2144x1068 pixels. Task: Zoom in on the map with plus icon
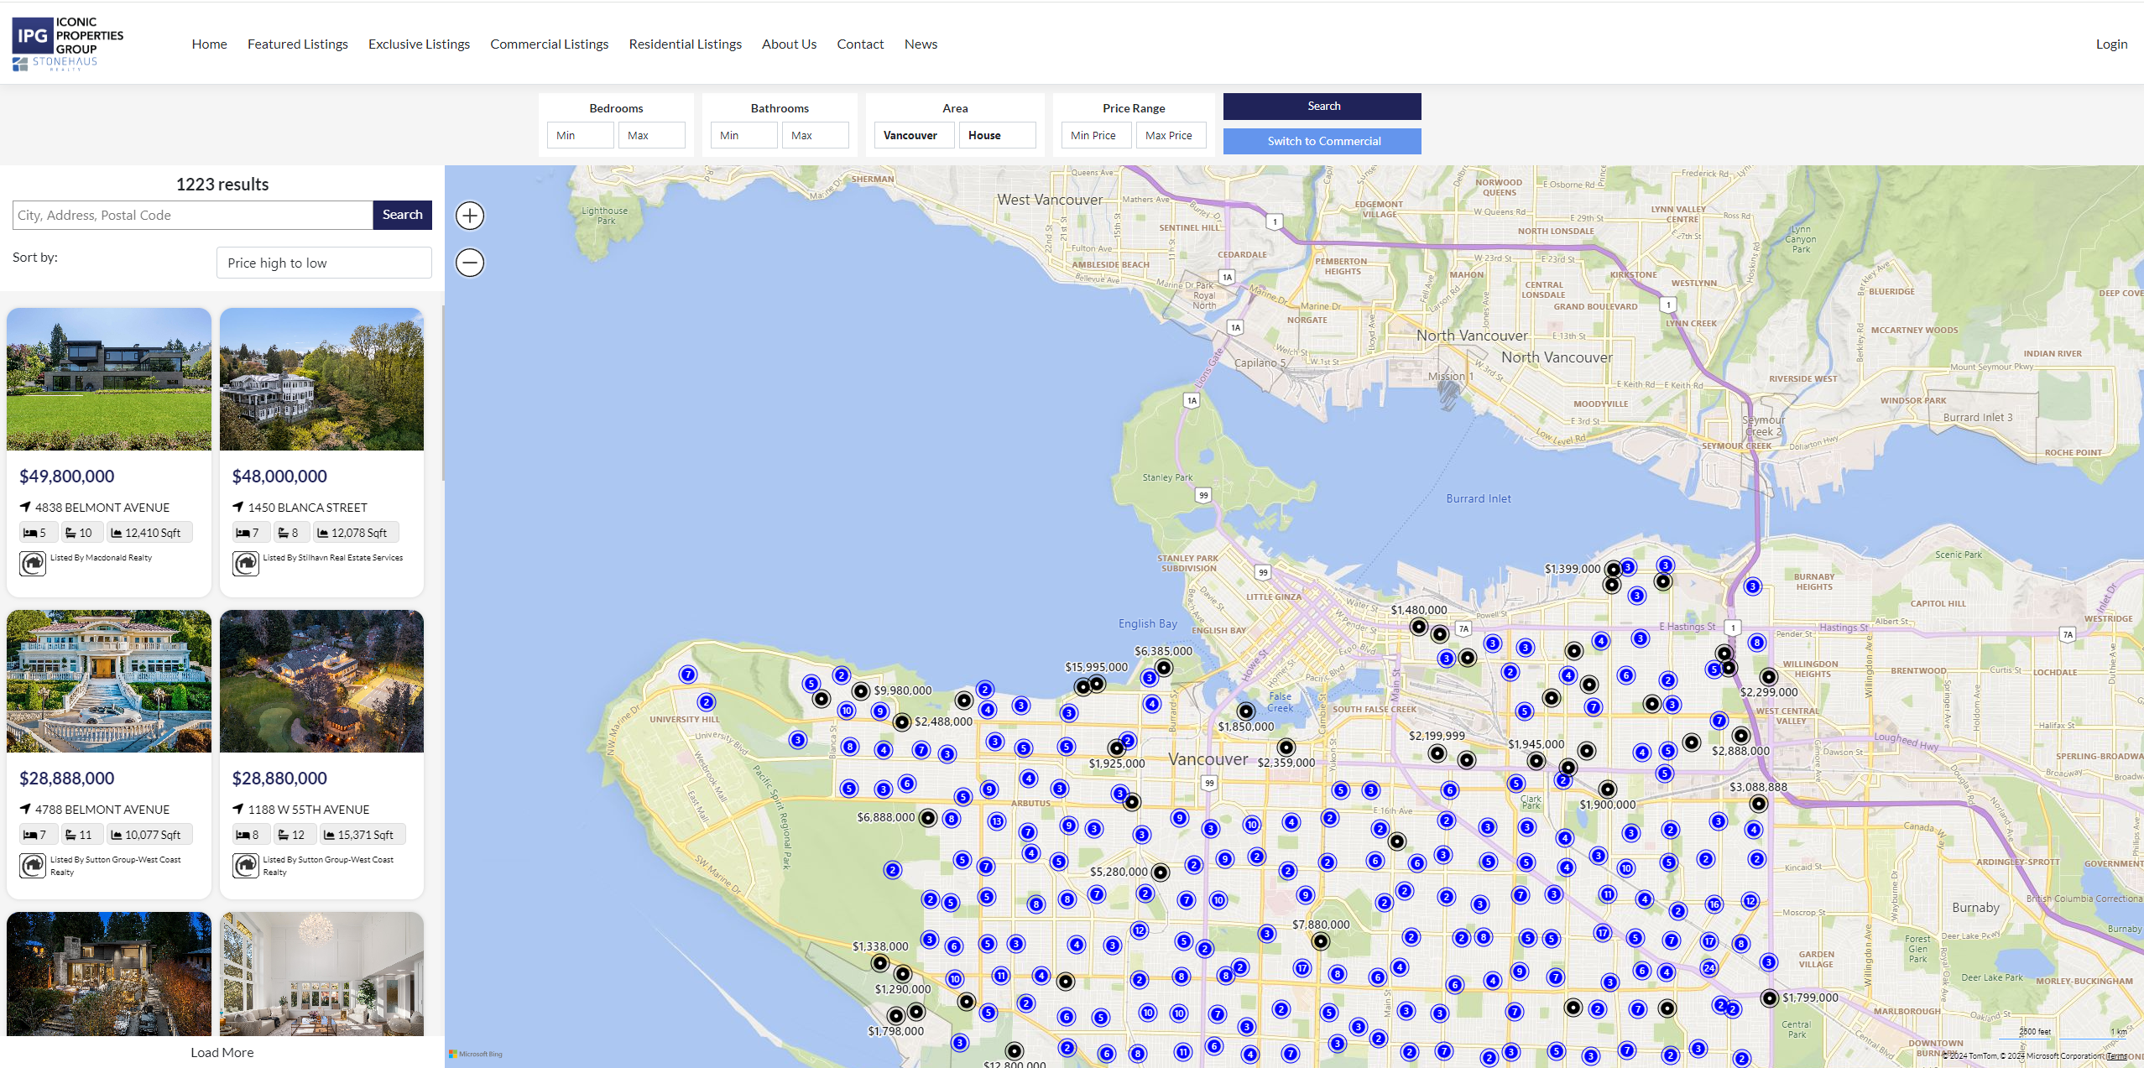click(470, 216)
